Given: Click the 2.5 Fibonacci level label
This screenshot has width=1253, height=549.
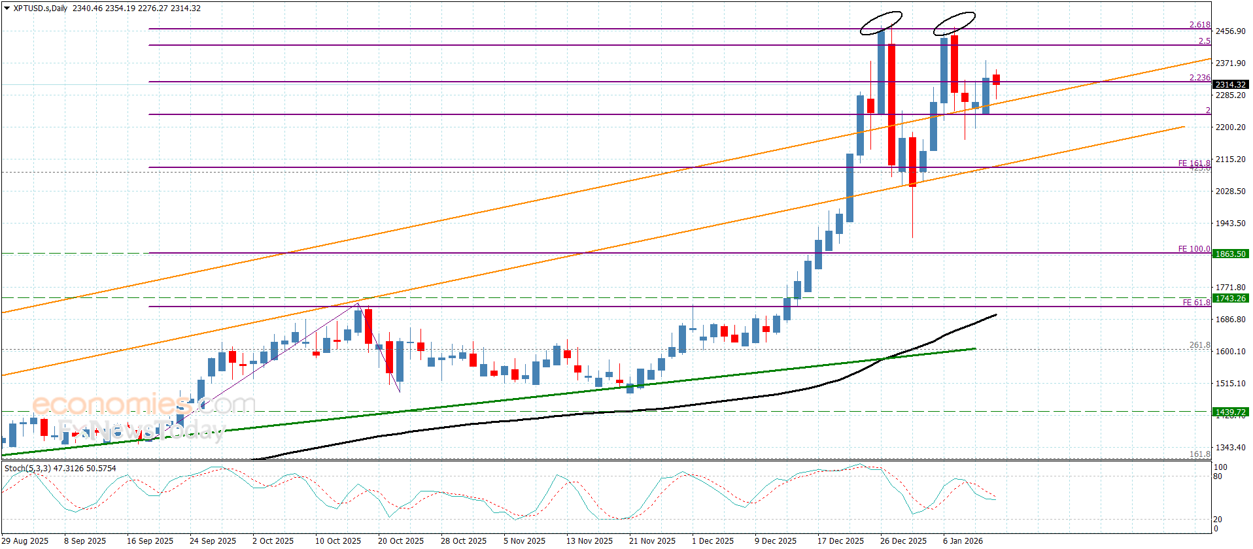Looking at the screenshot, I should click(1204, 41).
